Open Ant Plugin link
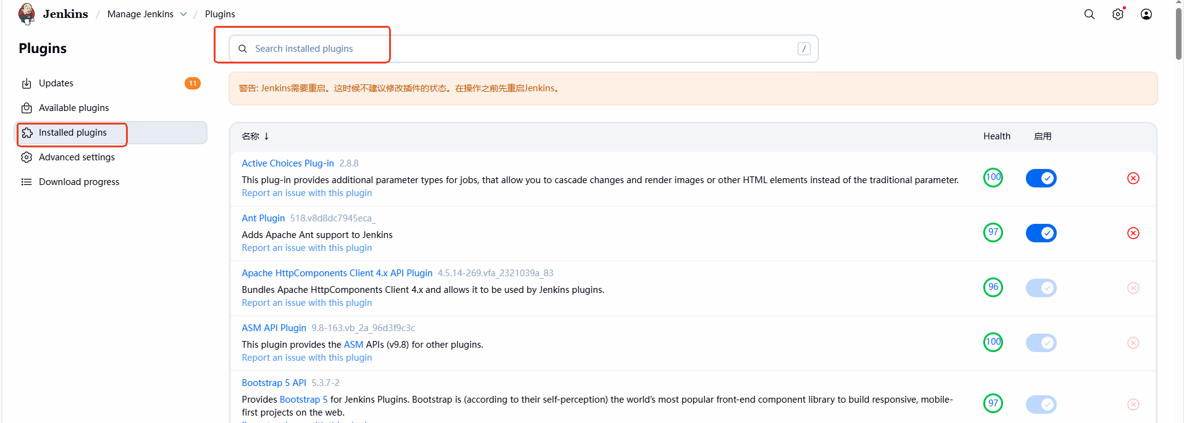Screen dimensions: 1184x423 [264, 218]
